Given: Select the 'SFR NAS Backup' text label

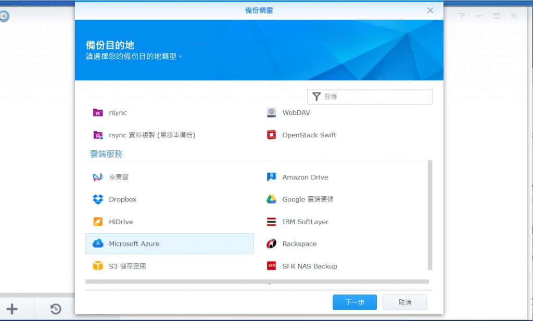Looking at the screenshot, I should (310, 266).
